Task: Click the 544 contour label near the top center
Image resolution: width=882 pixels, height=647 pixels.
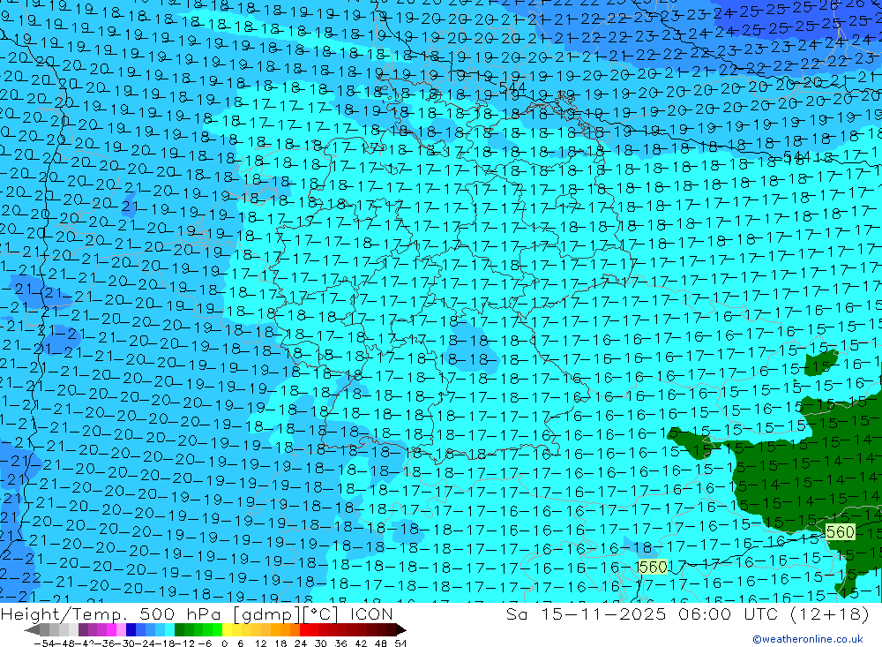Action: pos(512,88)
